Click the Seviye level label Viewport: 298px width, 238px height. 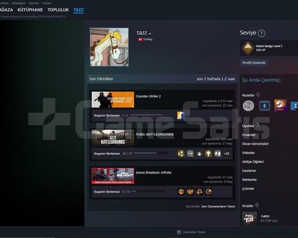point(248,33)
